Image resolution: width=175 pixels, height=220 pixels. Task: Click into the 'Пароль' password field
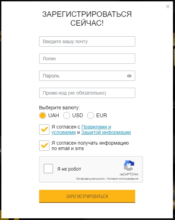coord(87,76)
